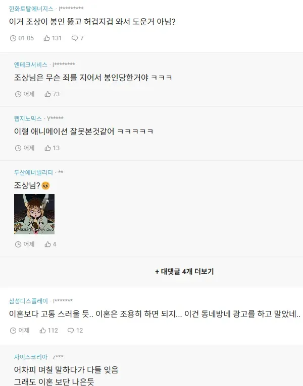Click the expand arrows on the anime thumbnail
Image resolution: width=303 pixels, height=386 pixels.
(44, 204)
